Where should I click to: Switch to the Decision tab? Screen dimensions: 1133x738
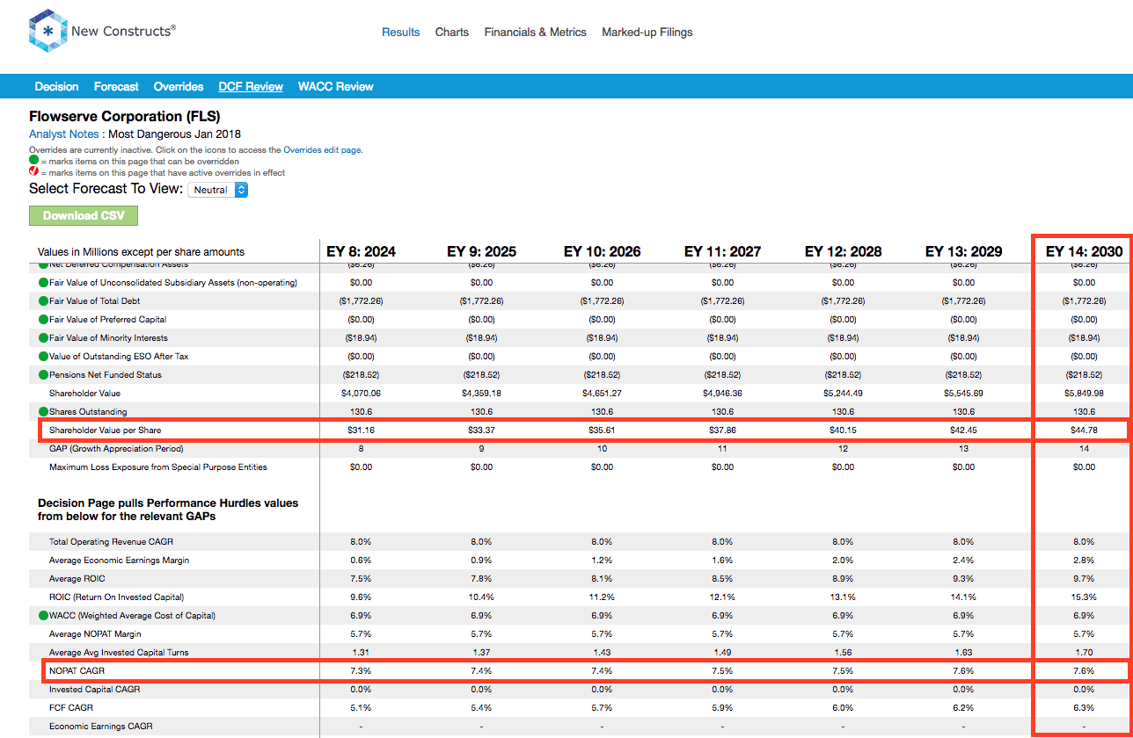(57, 87)
